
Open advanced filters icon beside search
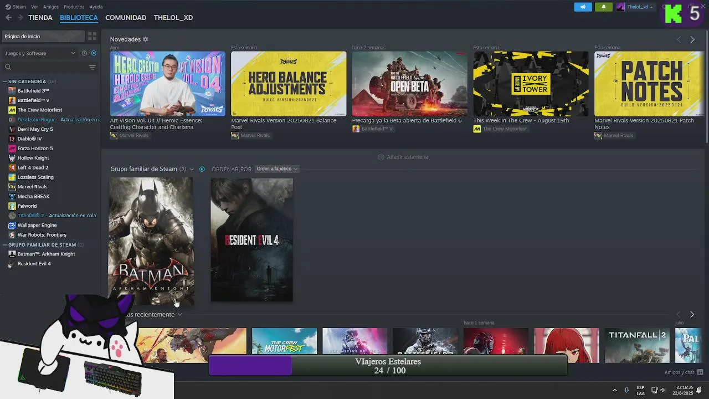click(x=93, y=67)
